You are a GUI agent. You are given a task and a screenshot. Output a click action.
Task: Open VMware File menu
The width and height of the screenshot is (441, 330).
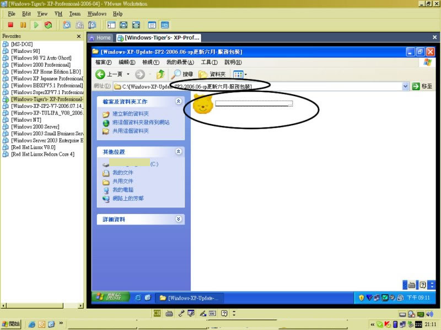(x=12, y=14)
